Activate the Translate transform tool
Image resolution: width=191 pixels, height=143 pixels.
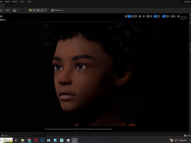pos(129,16)
